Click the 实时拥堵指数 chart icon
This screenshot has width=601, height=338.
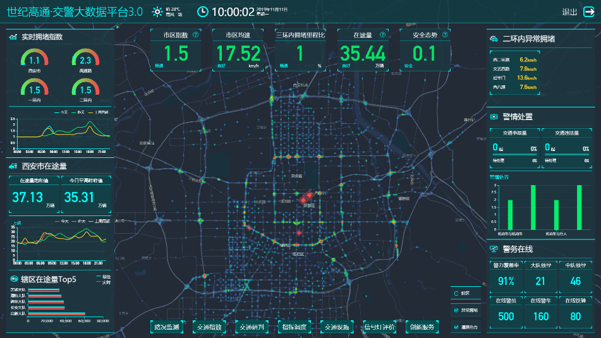click(13, 37)
